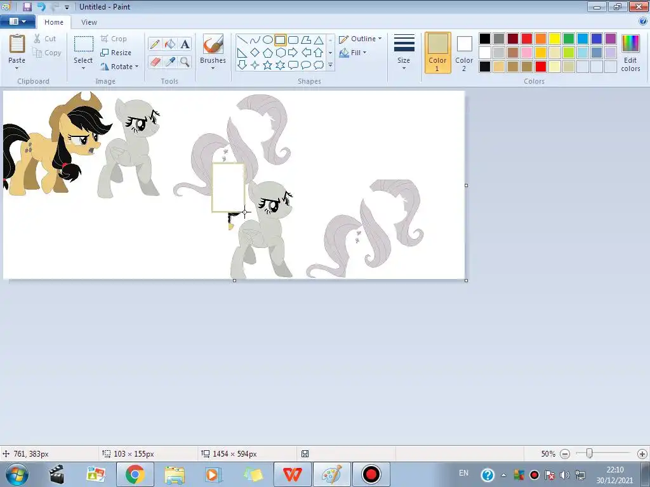This screenshot has height=487, width=650.
Task: Open the file explorer folder taskbar icon
Action: point(174,474)
